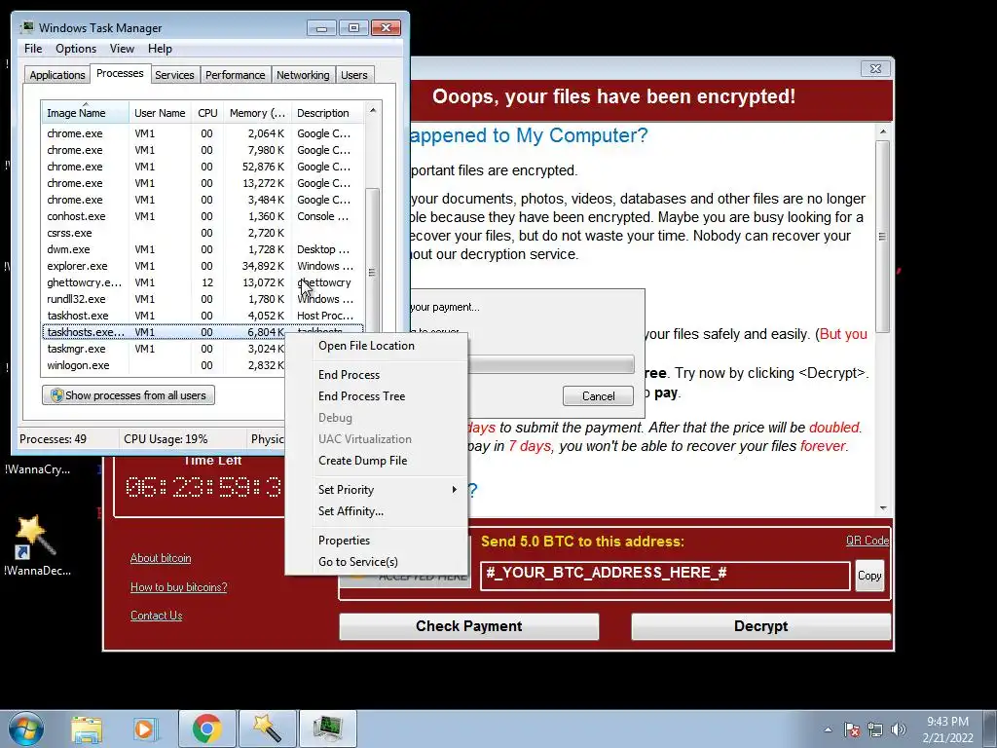
Task: Select the dwm.exe process row
Action: pos(203,249)
